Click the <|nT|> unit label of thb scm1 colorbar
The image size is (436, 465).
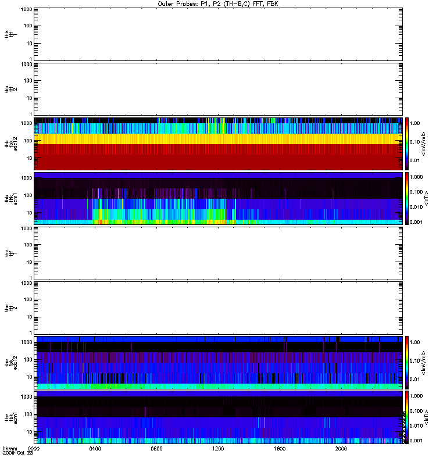coord(426,198)
